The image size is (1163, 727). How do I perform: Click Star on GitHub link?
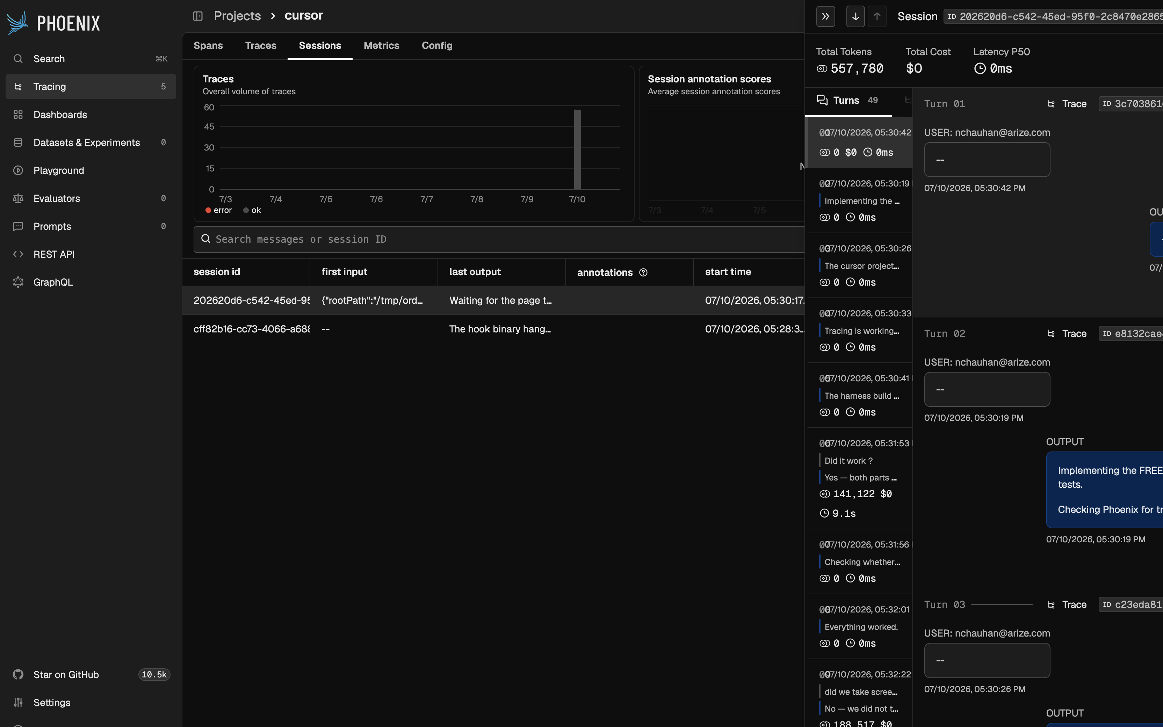pyautogui.click(x=91, y=675)
